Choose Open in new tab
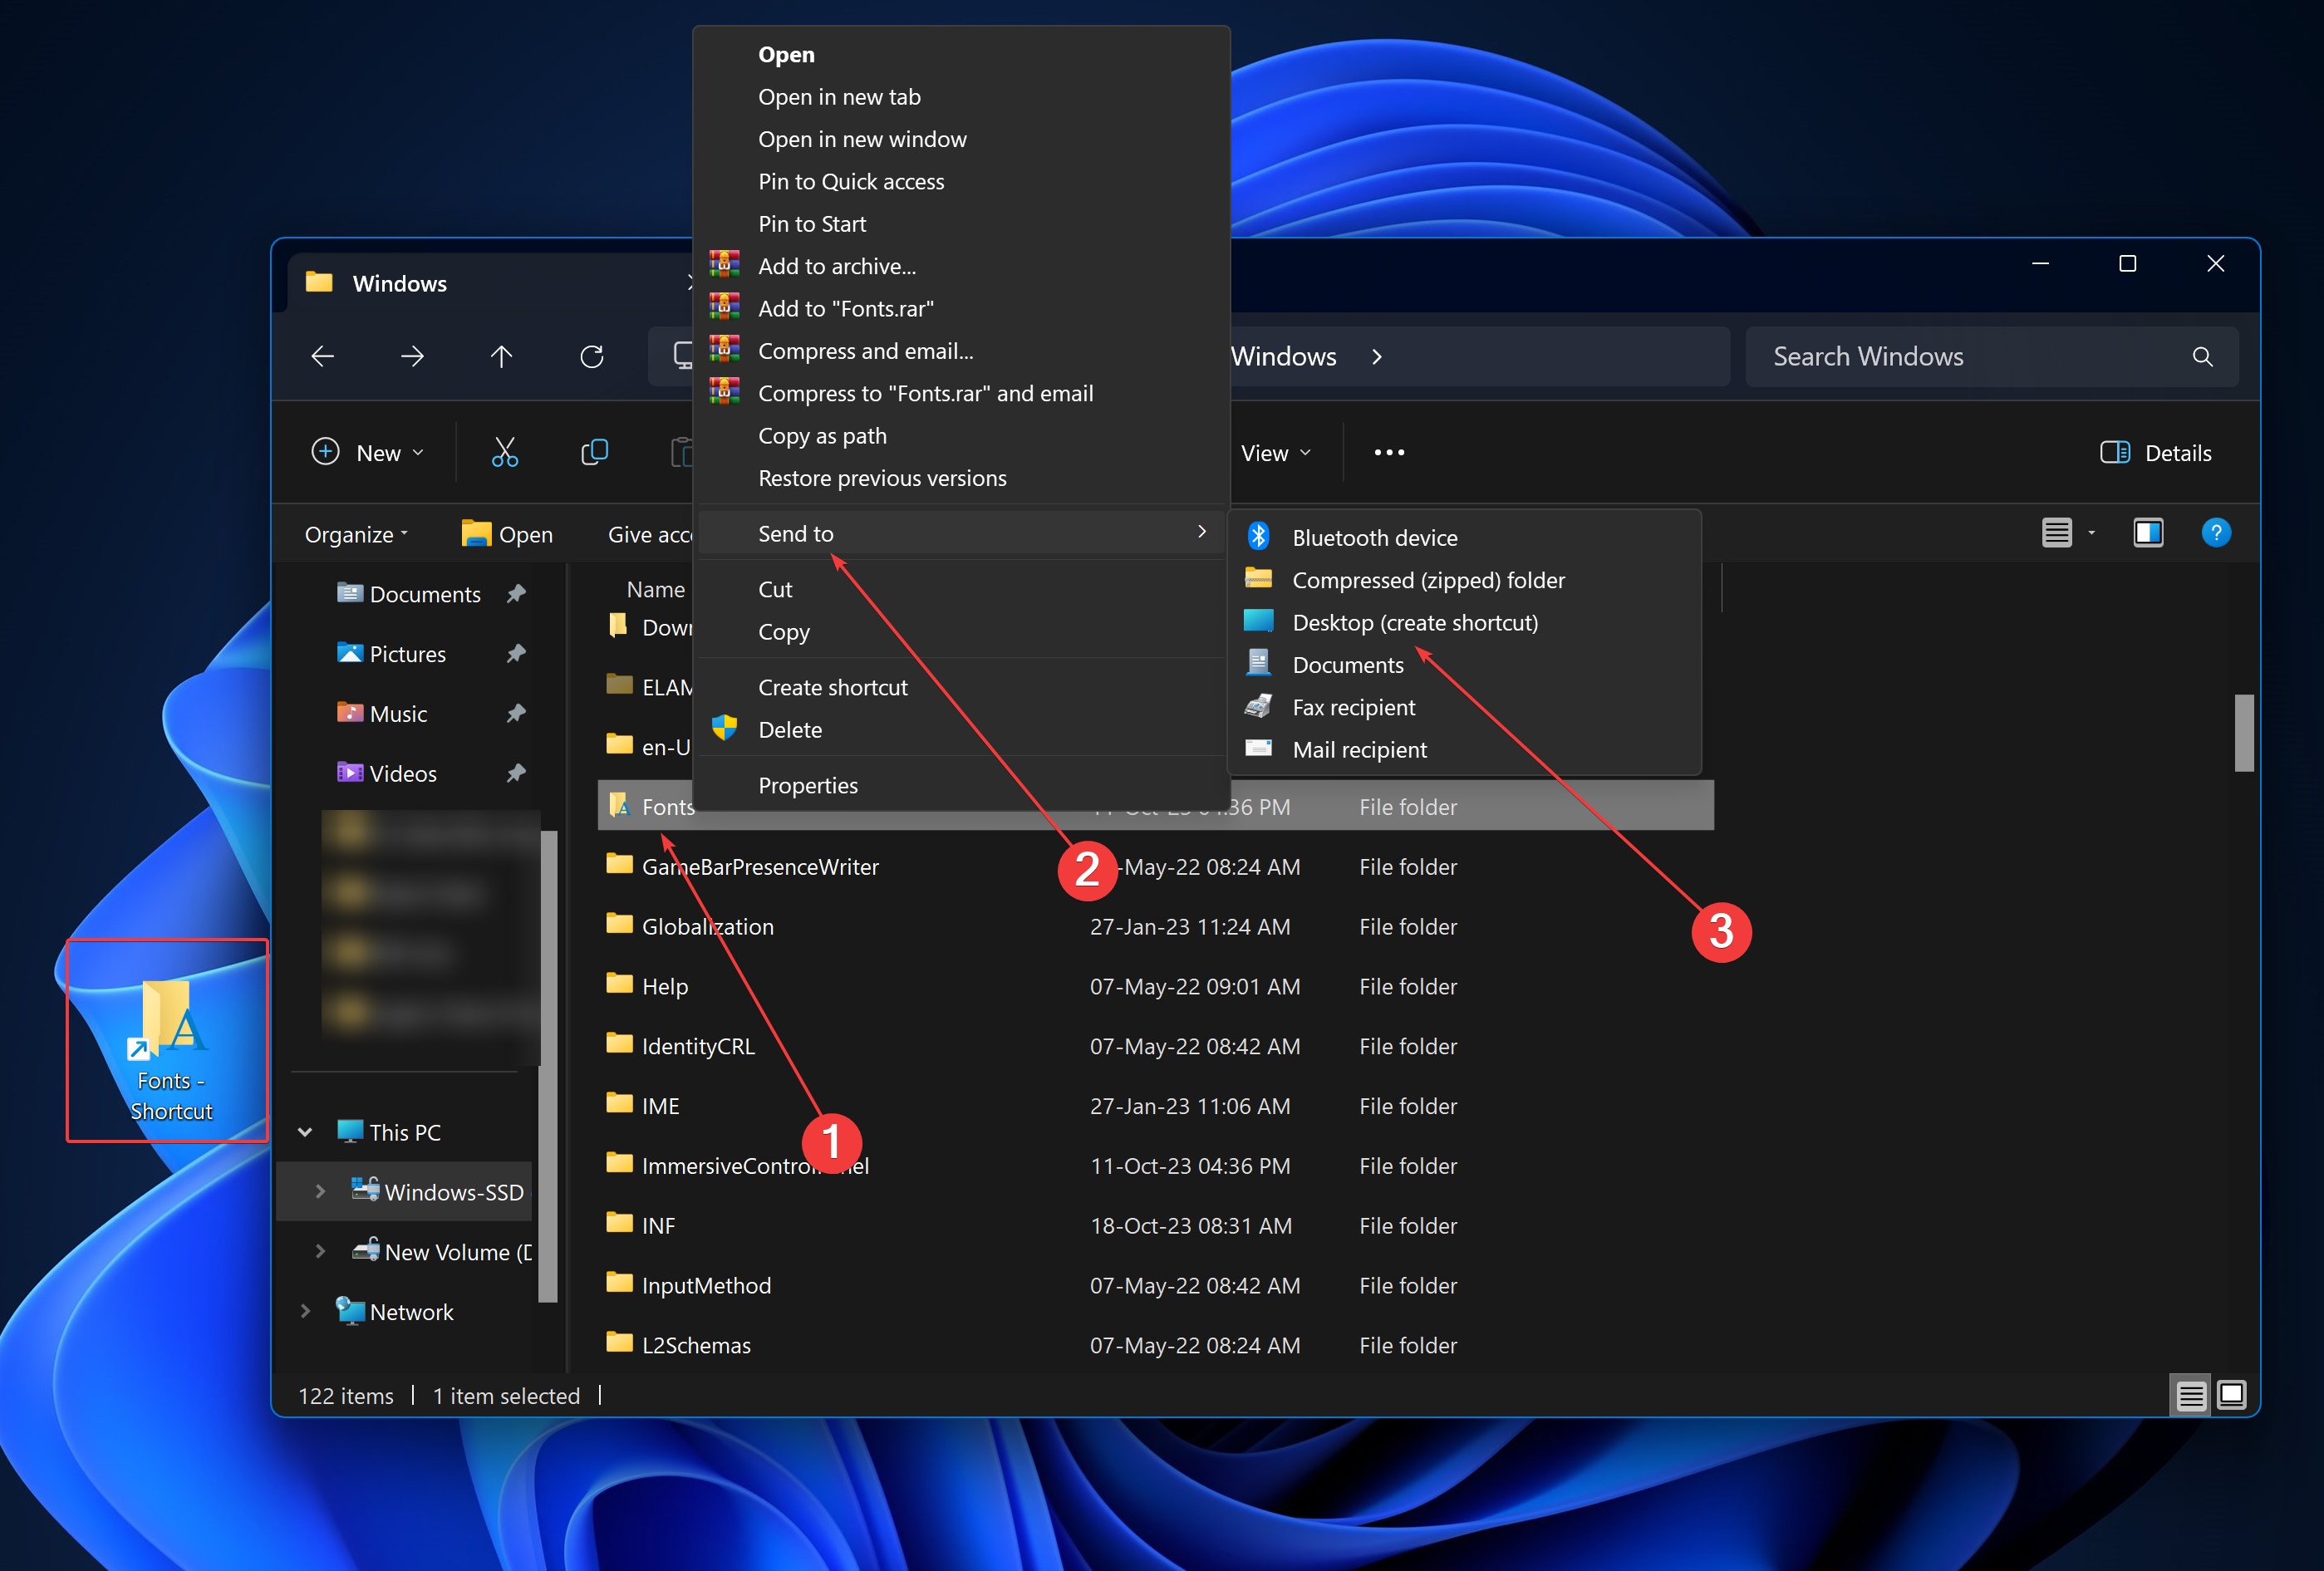This screenshot has height=1571, width=2324. point(961,97)
